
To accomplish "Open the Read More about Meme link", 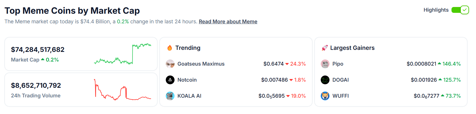I will [228, 22].
